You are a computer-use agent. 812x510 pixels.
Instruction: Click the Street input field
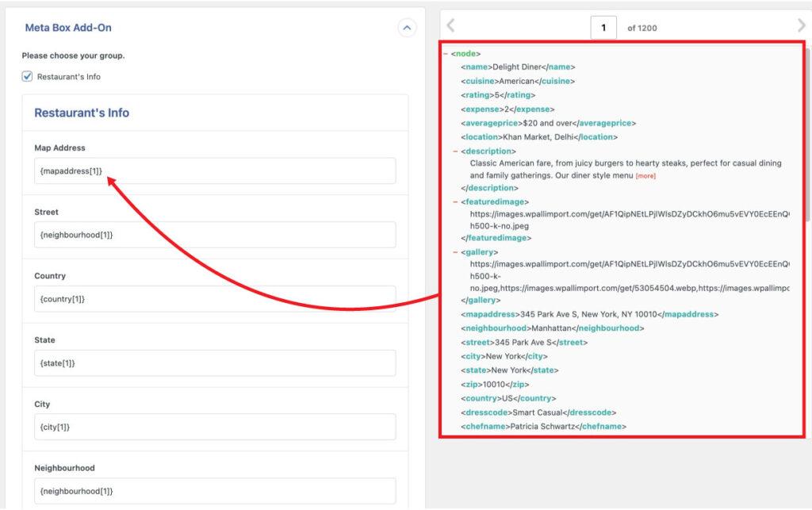[214, 235]
